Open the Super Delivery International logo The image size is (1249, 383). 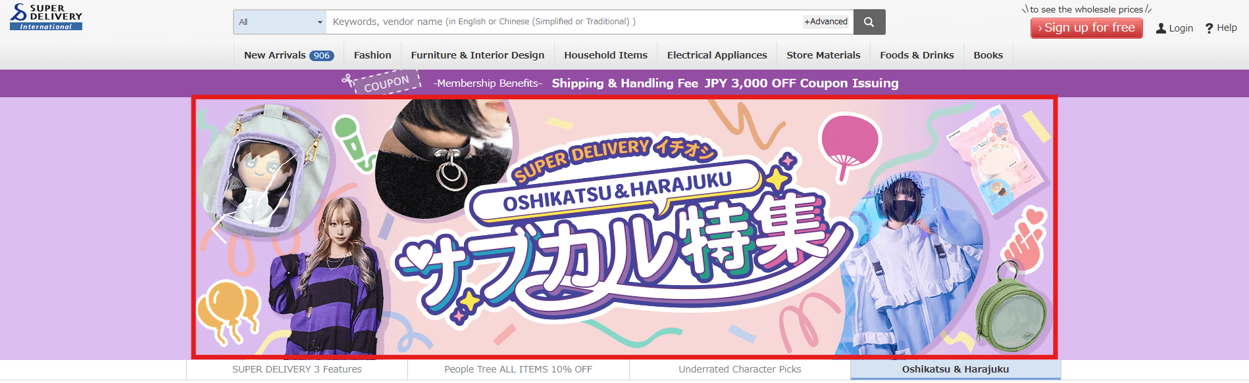click(x=46, y=17)
